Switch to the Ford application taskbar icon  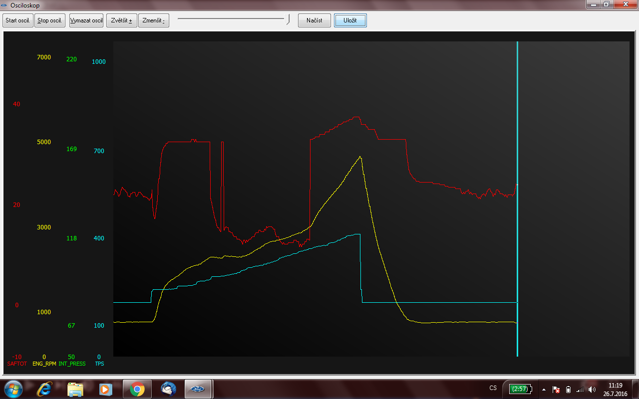[199, 389]
